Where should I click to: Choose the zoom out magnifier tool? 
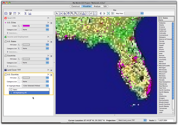pos(76,13)
